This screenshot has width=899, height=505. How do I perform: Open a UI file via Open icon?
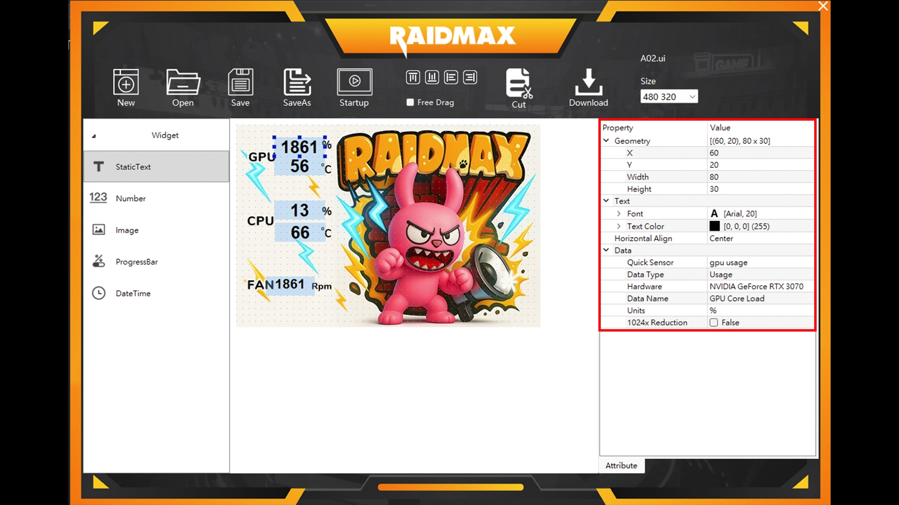[x=183, y=83]
